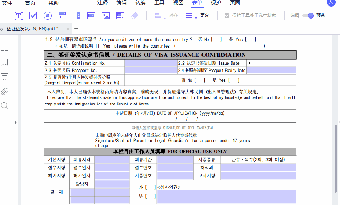Click the 체류기간 form field
Screen dimensions: 340x205
tap(175, 160)
